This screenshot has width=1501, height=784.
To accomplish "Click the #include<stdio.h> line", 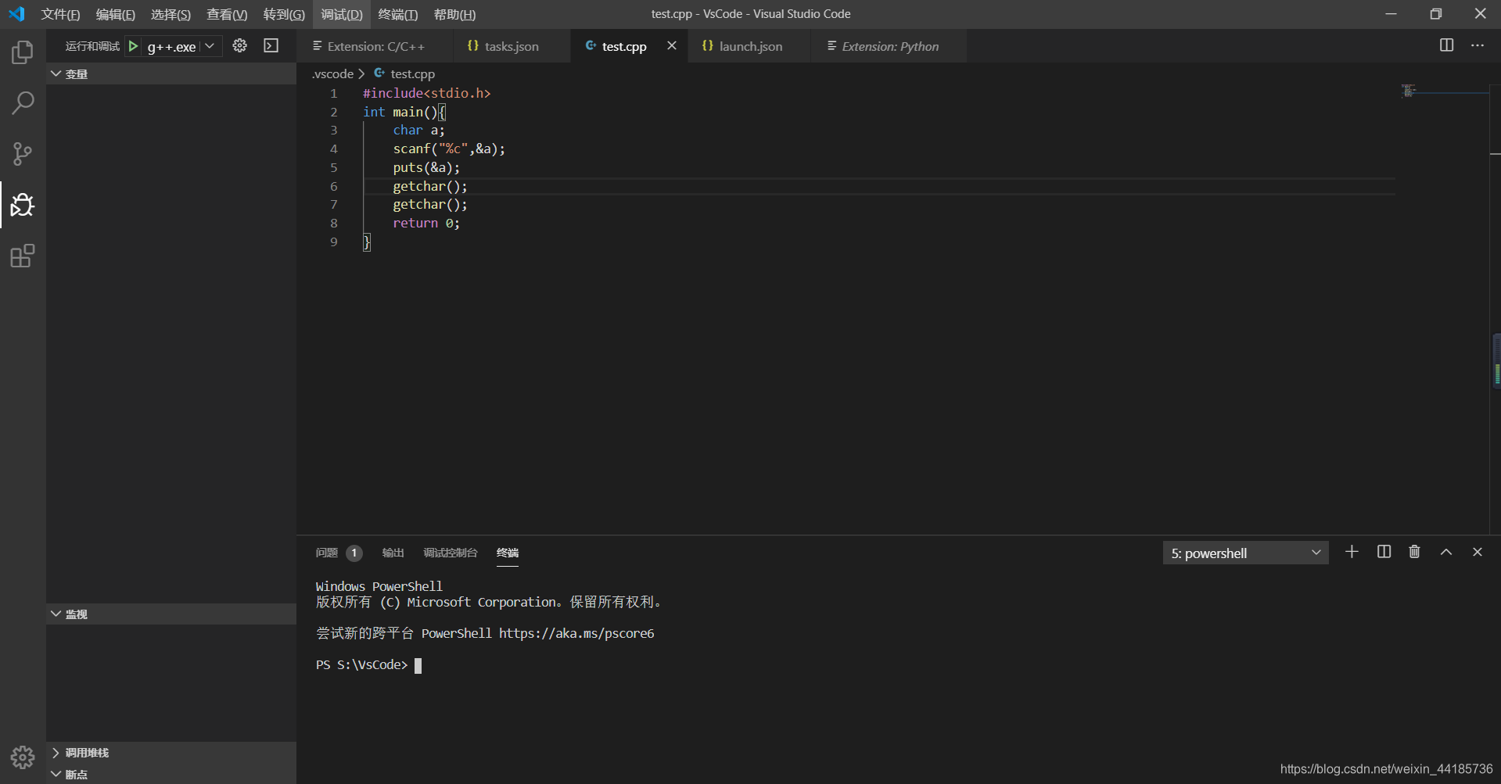I will tap(426, 93).
